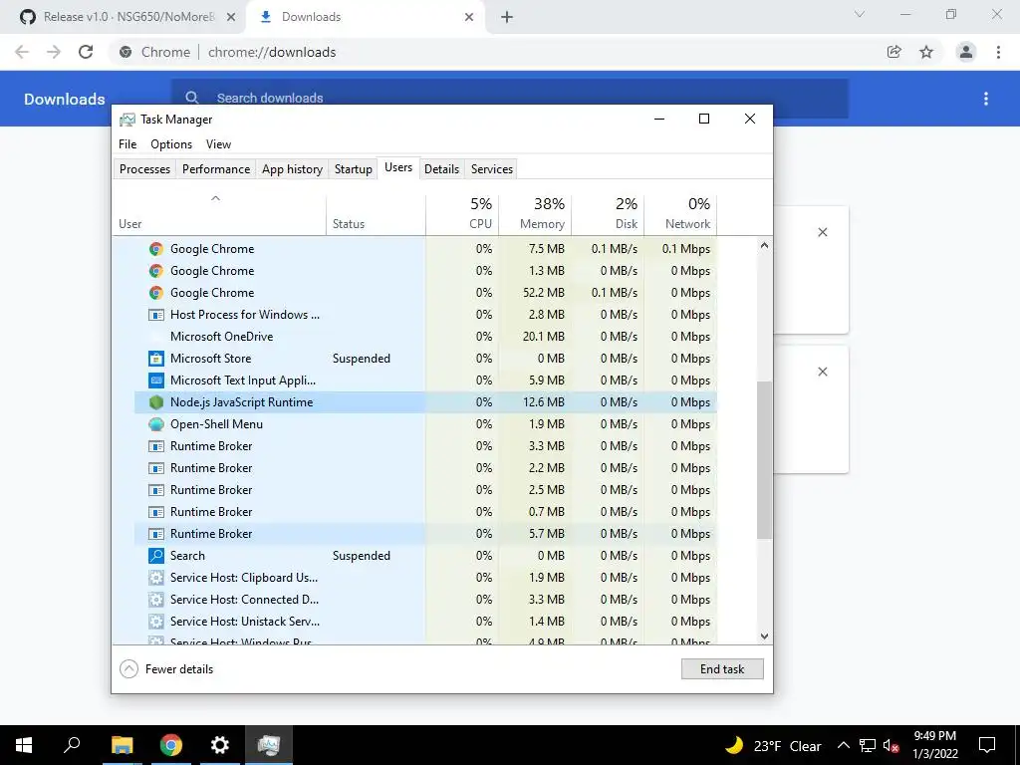Show hidden system tray icons

(x=843, y=745)
